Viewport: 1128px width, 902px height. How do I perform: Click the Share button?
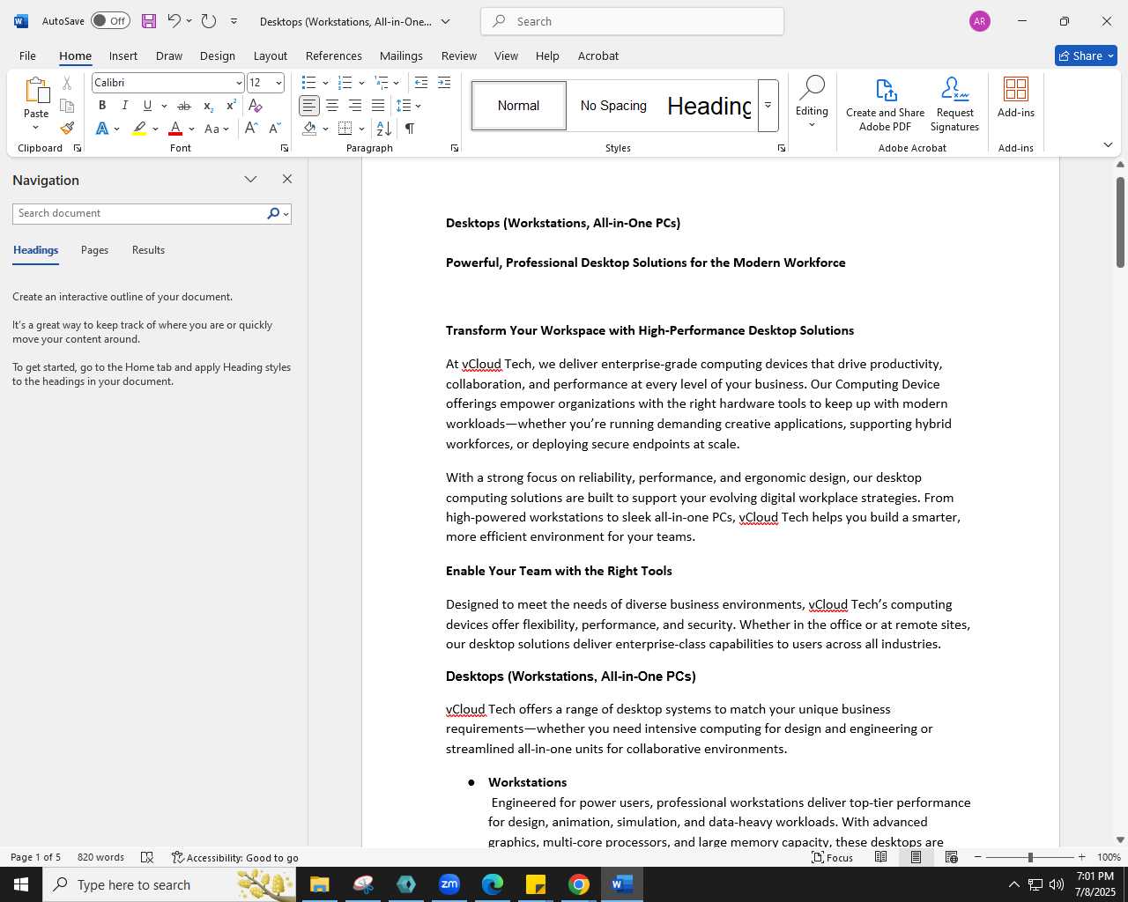coord(1086,55)
